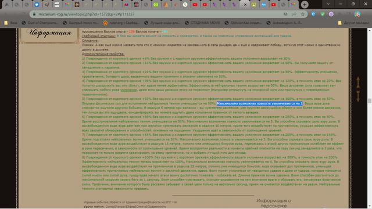Close the active misterium-rpg tab
Screen dimensions: 372x209
(245, 5)
